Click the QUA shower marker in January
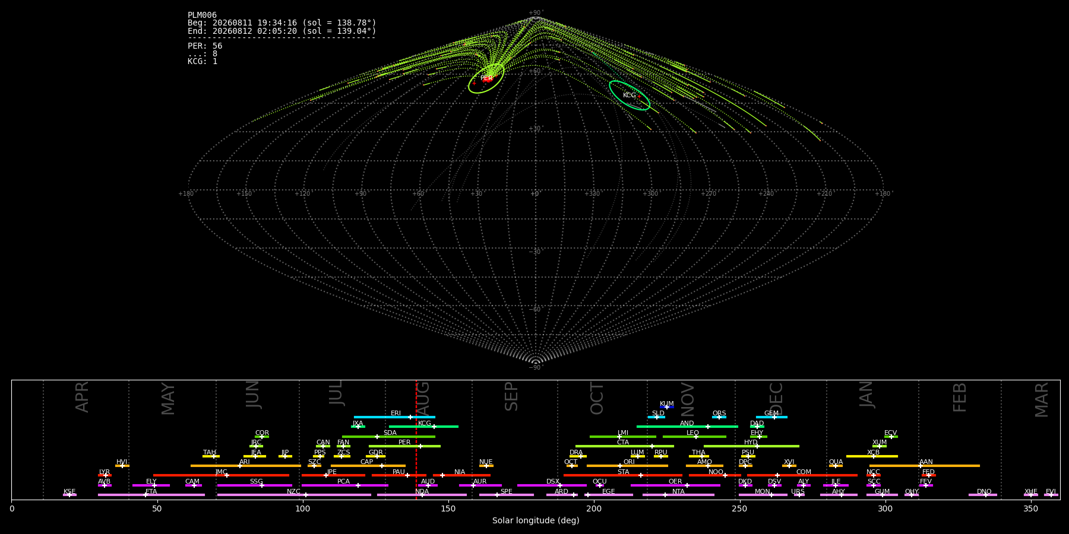Screen dimensions: 1069x534 coord(836,466)
